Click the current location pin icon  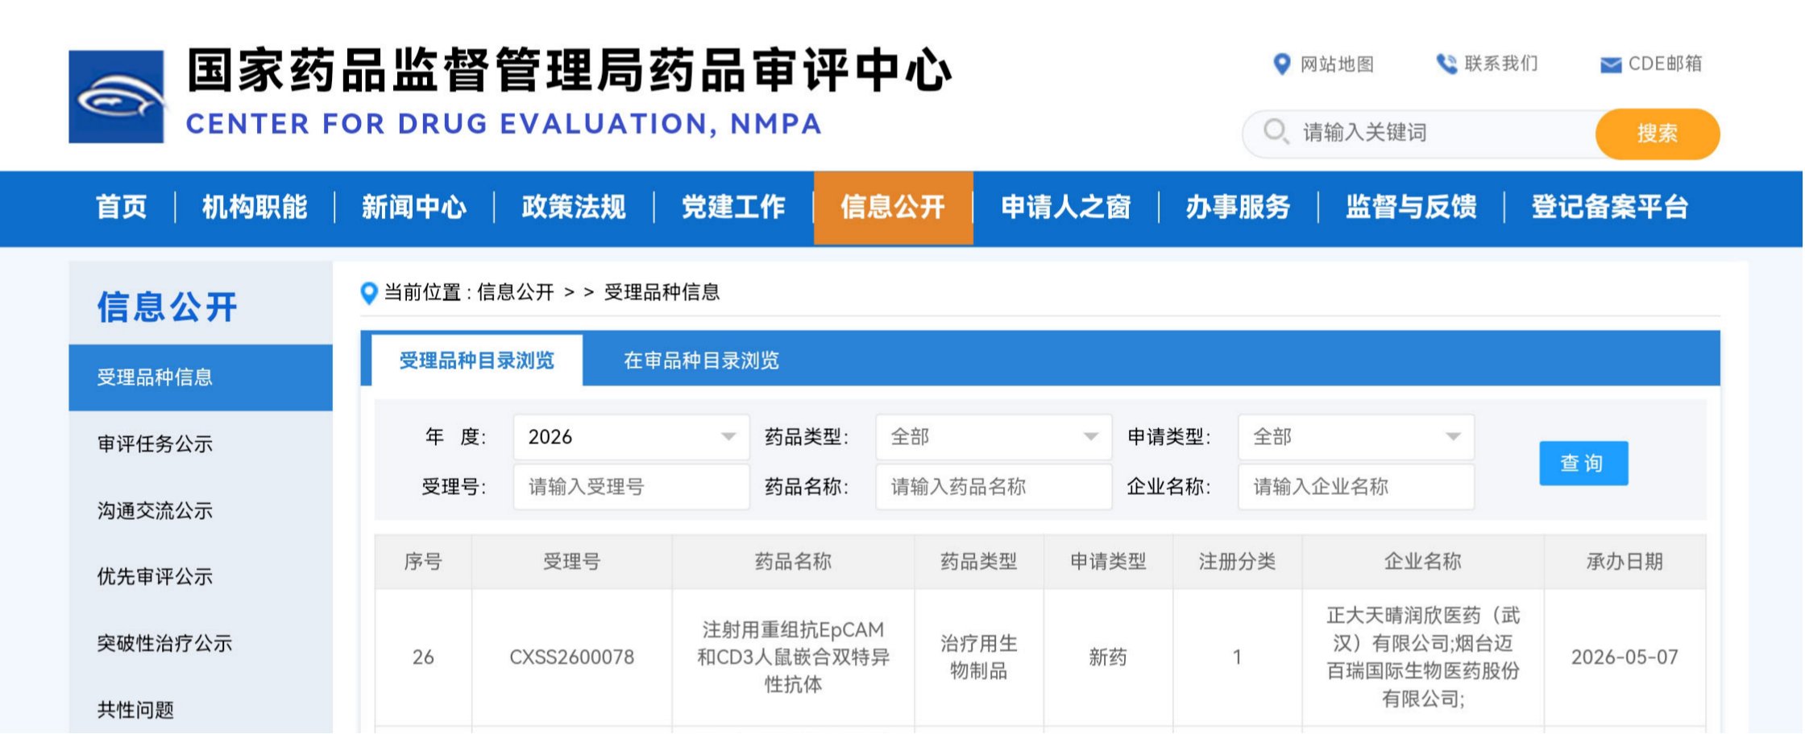(369, 293)
